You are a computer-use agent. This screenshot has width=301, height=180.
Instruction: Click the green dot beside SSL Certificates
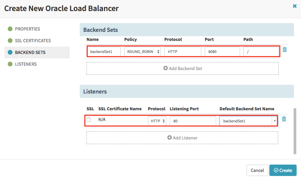point(10,41)
